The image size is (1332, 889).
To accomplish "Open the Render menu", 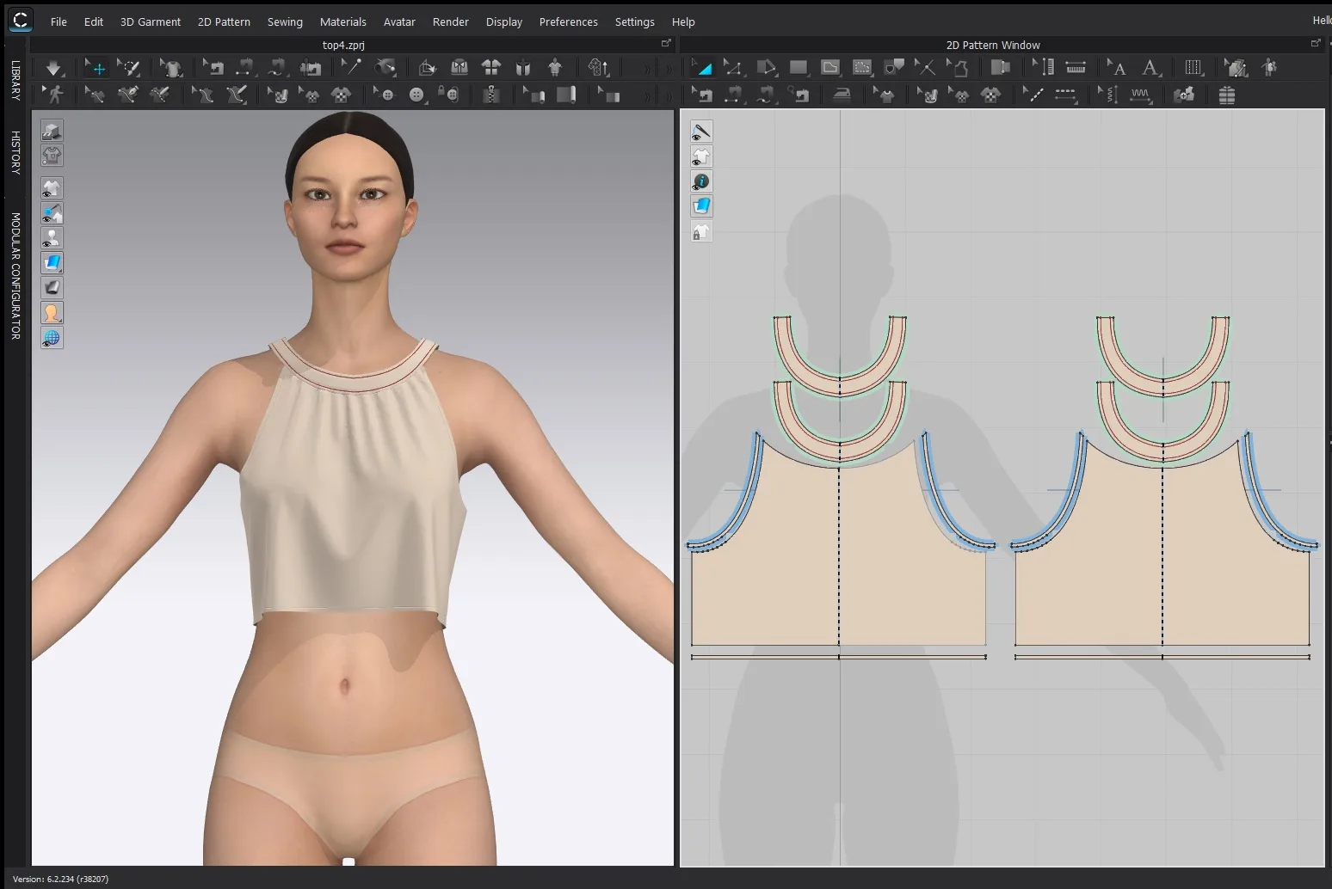I will point(451,21).
